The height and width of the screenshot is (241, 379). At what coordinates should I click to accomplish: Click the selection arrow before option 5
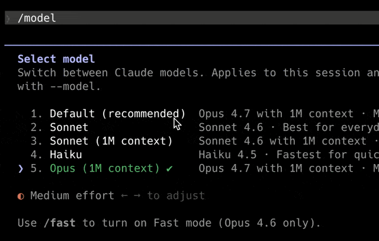[x=21, y=169]
